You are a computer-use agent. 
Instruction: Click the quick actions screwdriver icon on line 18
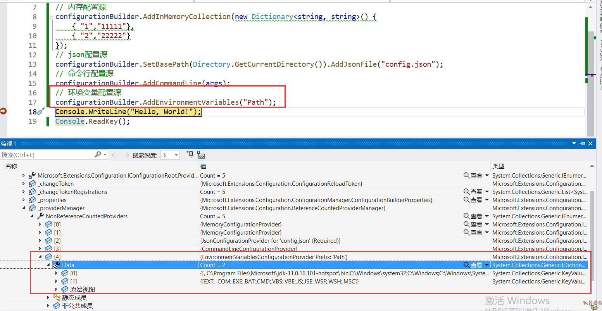pyautogui.click(x=41, y=112)
